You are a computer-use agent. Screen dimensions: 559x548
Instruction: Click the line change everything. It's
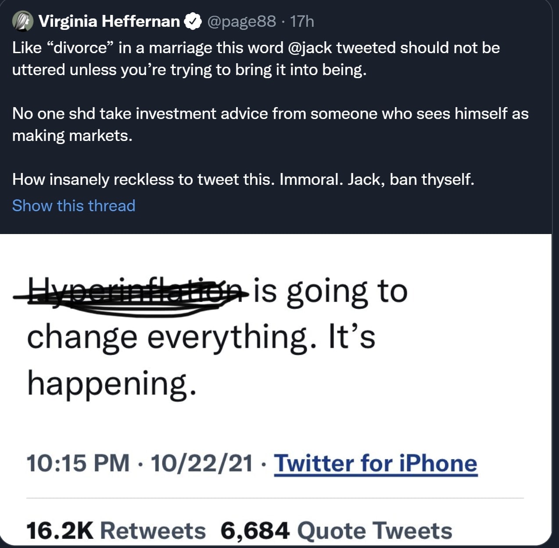click(201, 337)
